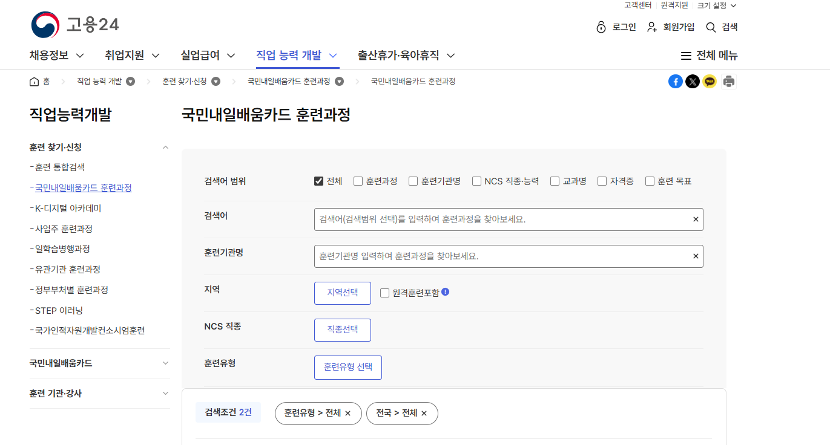
Task: Expand the 국민내일배움카드 sidebar section
Action: click(x=166, y=363)
